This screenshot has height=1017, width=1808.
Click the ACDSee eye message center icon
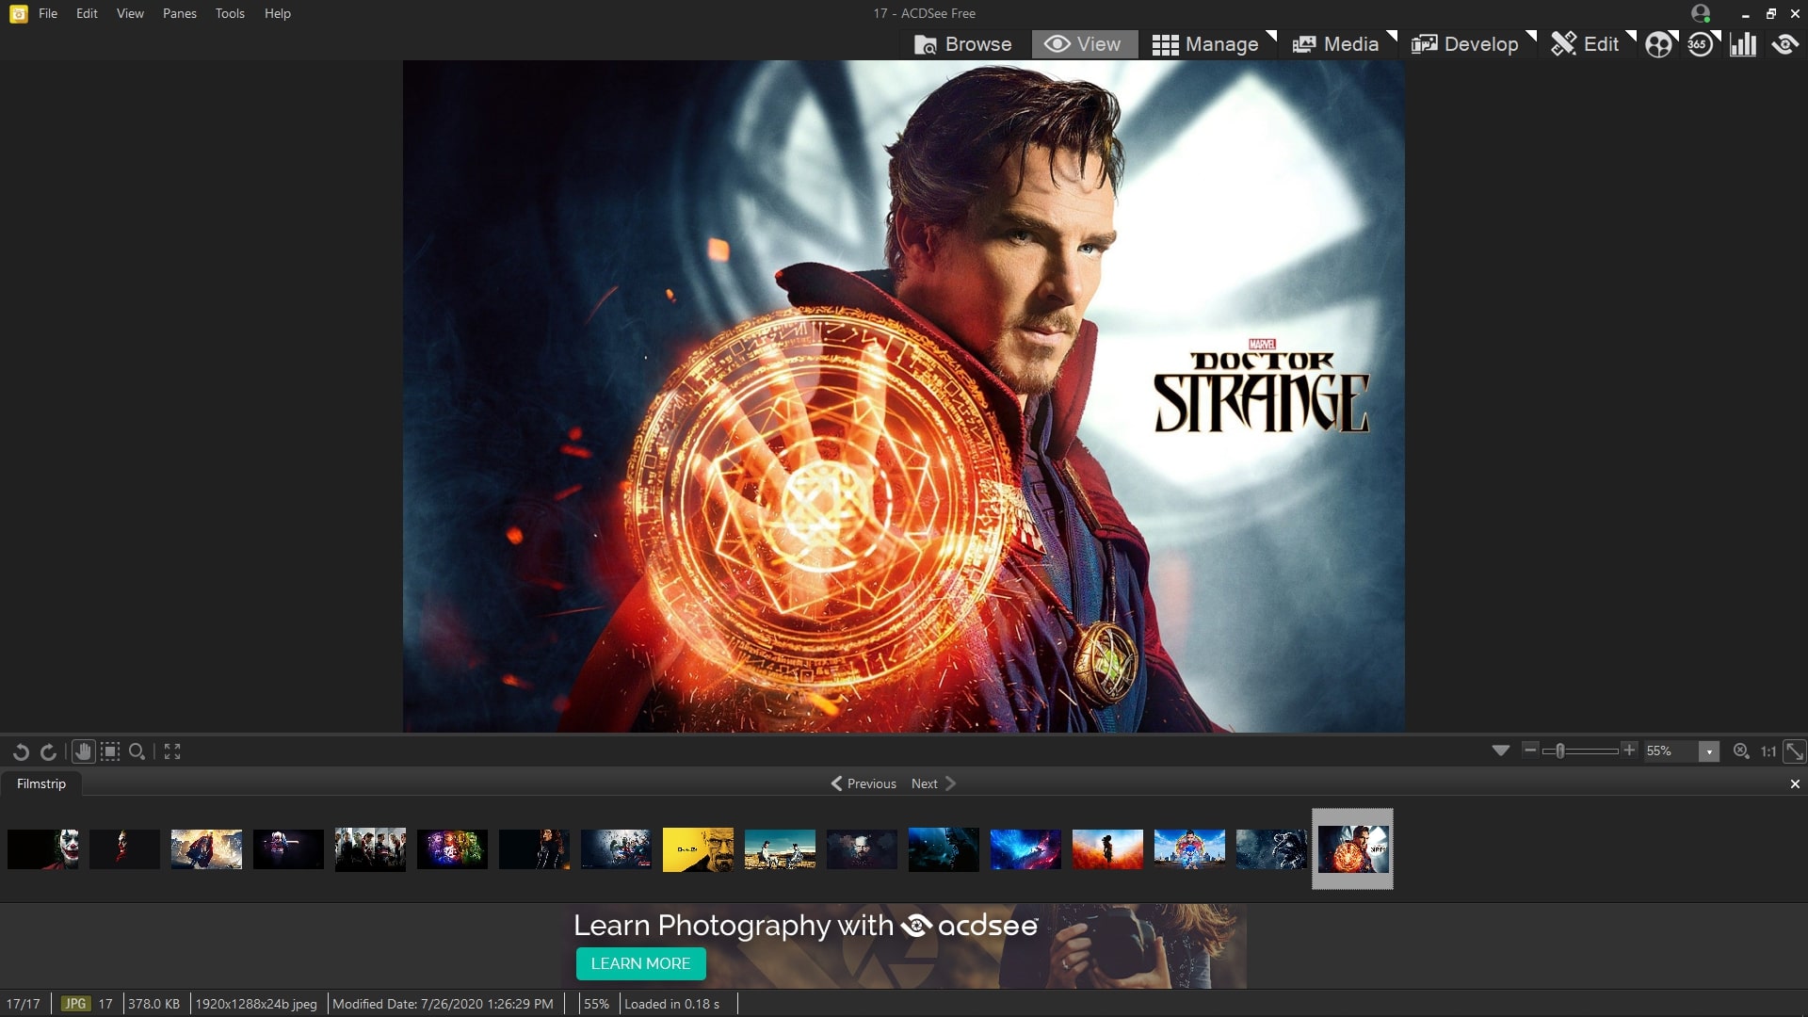tap(1784, 44)
